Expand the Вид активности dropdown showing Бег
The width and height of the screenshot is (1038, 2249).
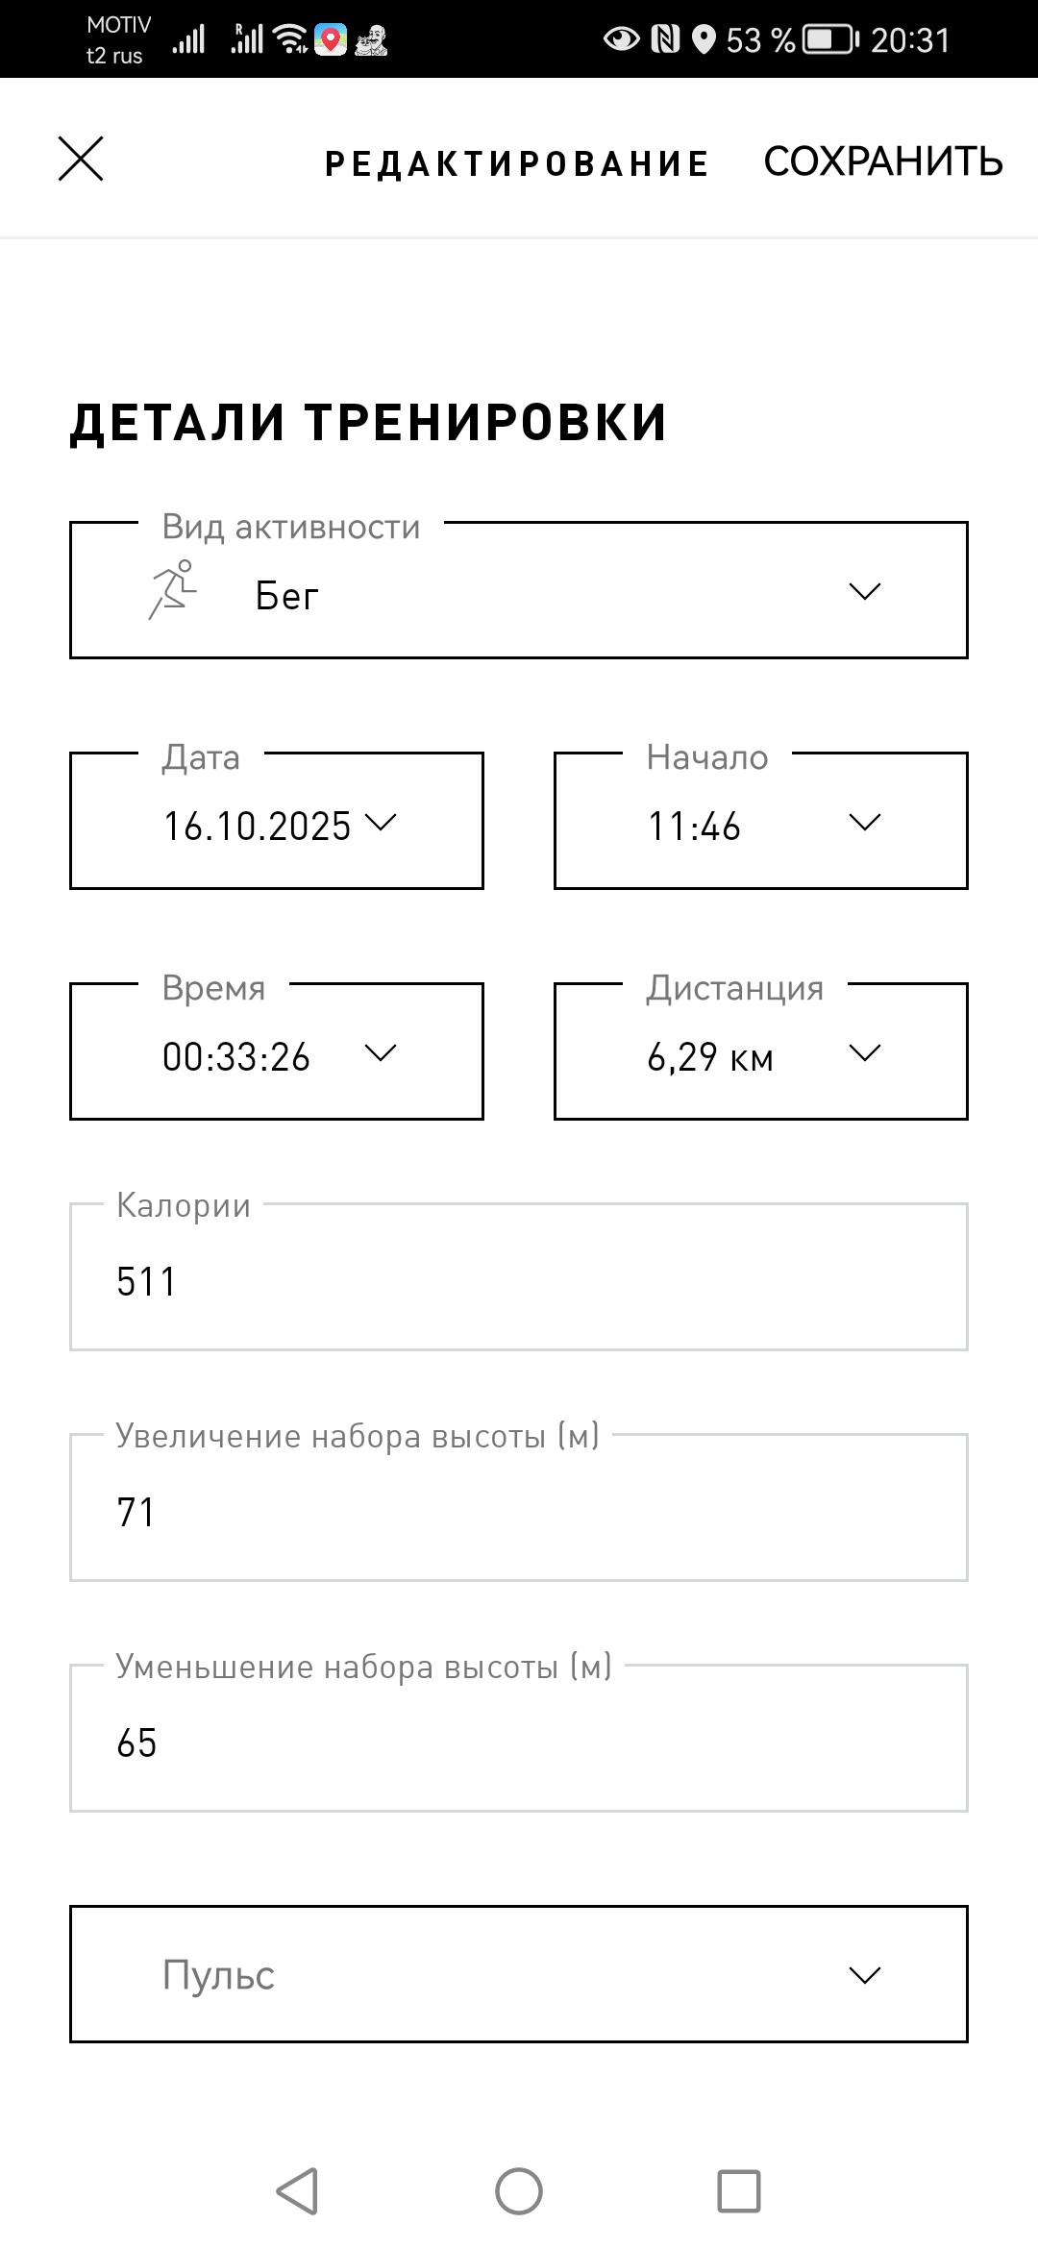click(x=519, y=590)
